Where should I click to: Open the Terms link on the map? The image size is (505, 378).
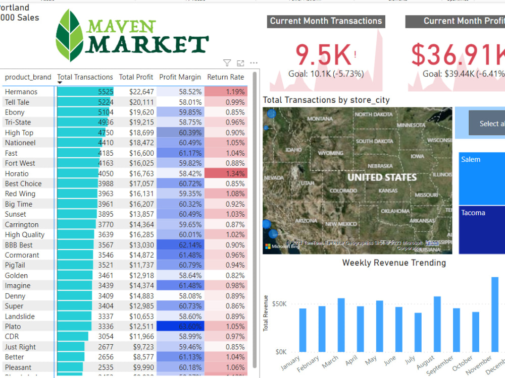[x=432, y=242]
